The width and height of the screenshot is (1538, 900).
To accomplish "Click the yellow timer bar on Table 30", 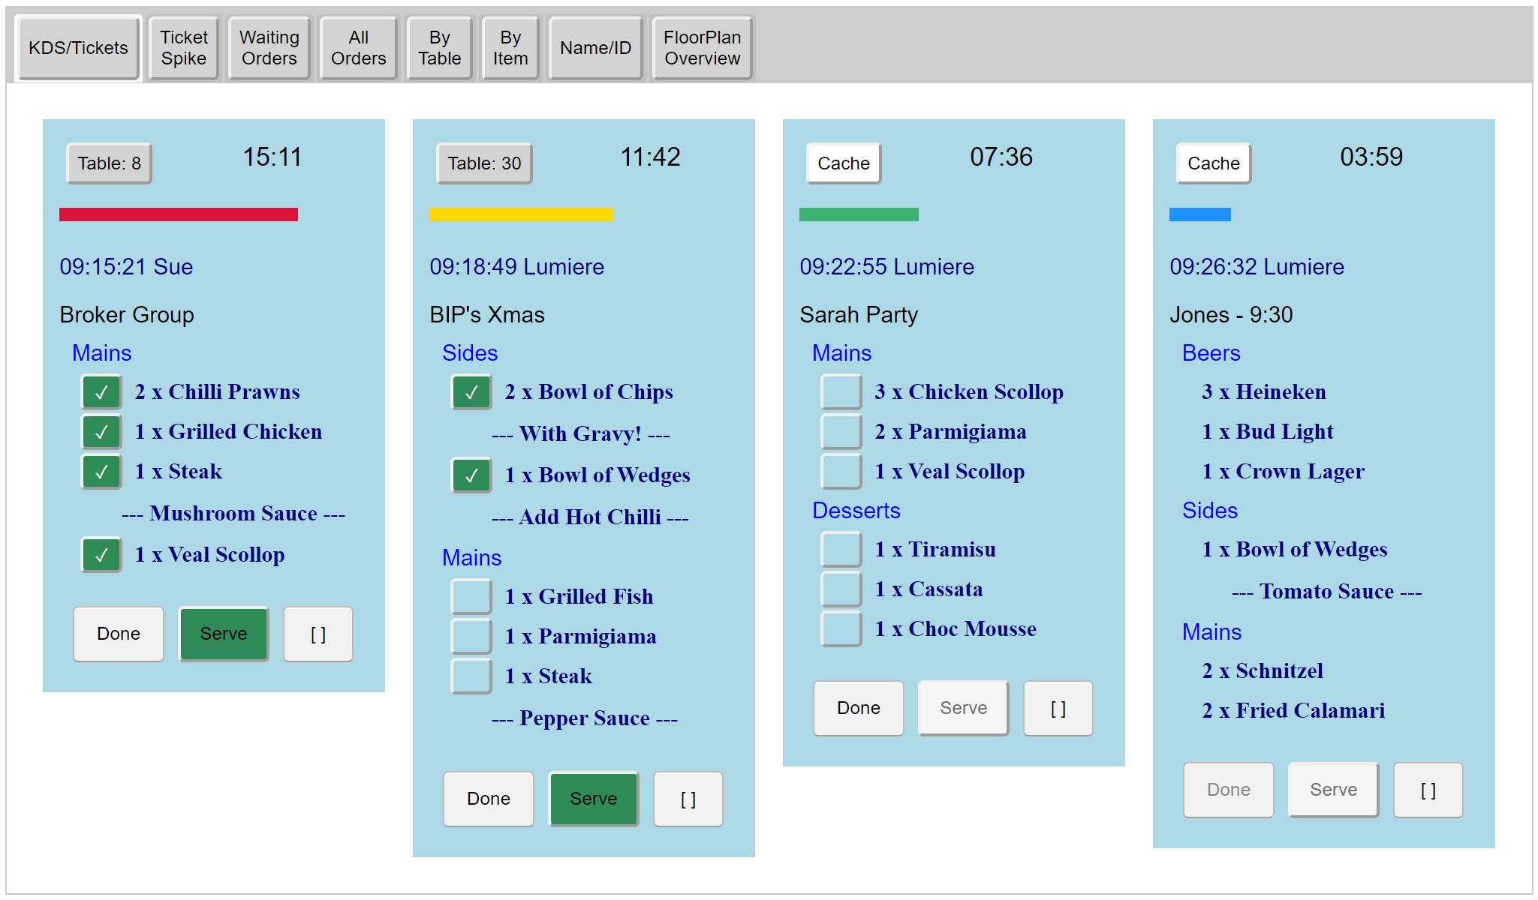I will tap(521, 214).
